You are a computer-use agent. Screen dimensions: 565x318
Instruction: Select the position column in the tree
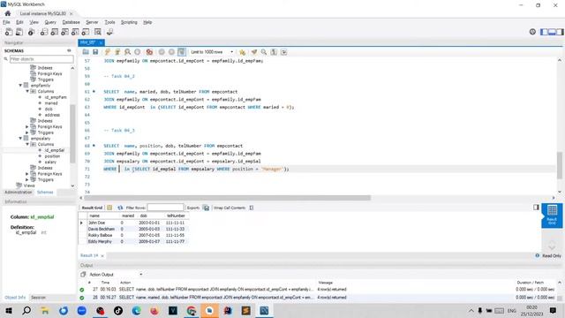click(52, 156)
